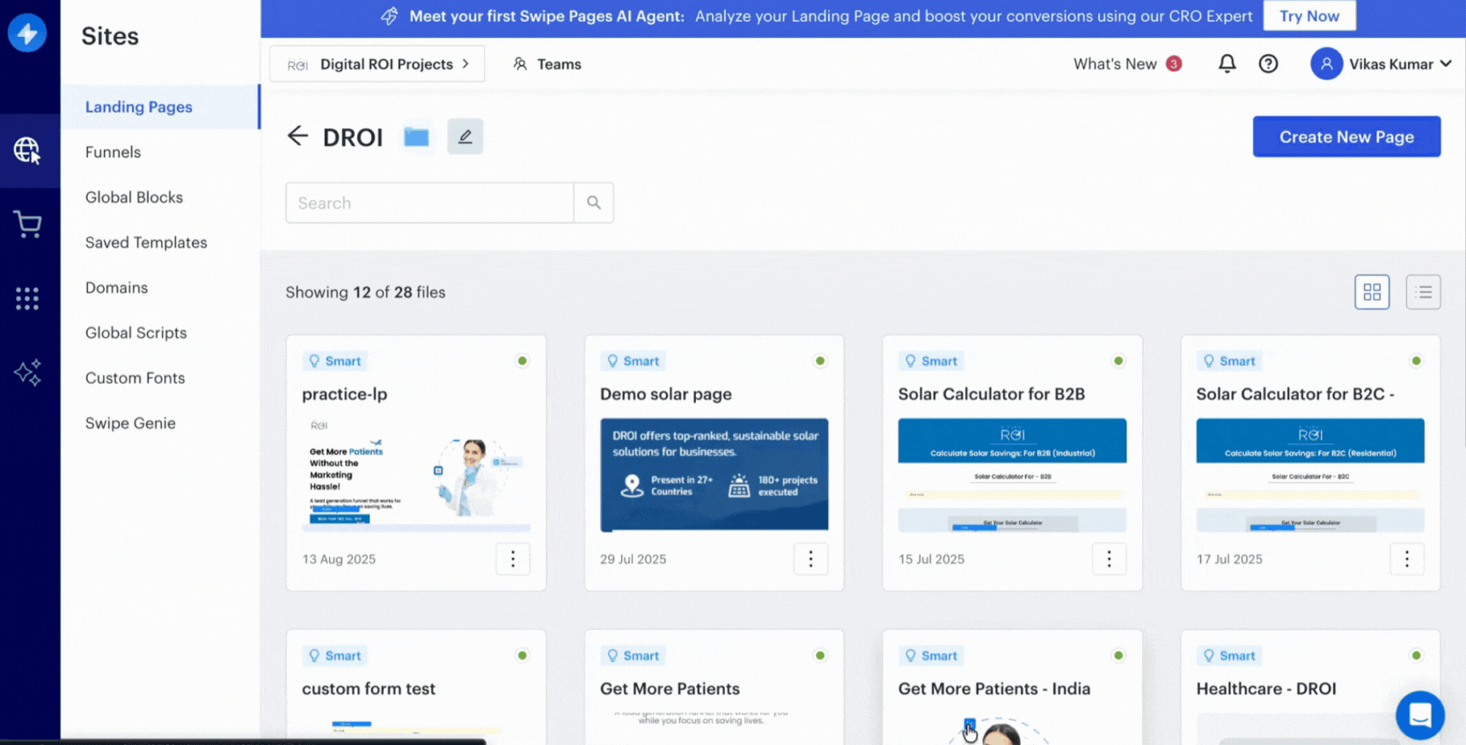Click green status dot on Demo solar page
Viewport: 1466px width, 745px height.
[x=820, y=361]
